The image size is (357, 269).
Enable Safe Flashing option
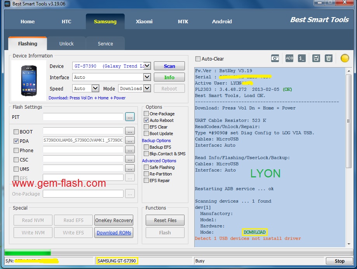pyautogui.click(x=146, y=167)
